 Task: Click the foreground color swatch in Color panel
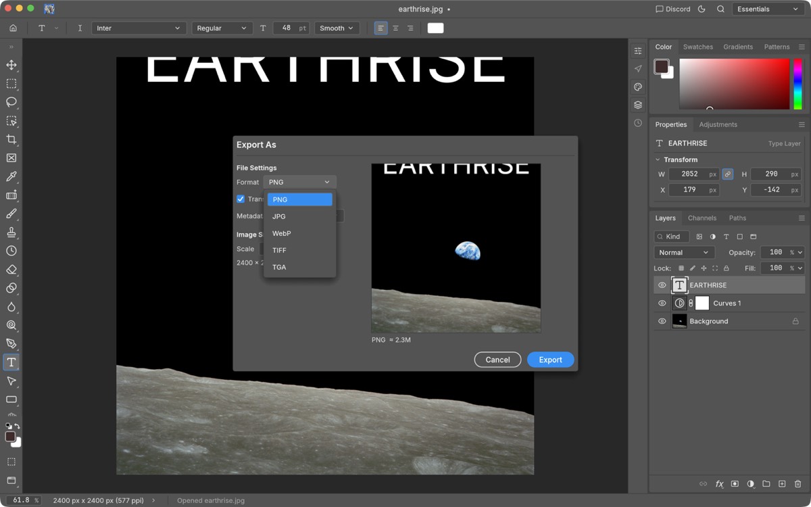click(661, 67)
